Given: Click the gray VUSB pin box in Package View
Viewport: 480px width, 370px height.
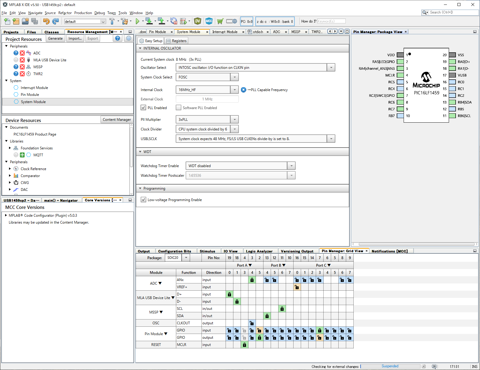Looking at the screenshot, I should (452, 75).
